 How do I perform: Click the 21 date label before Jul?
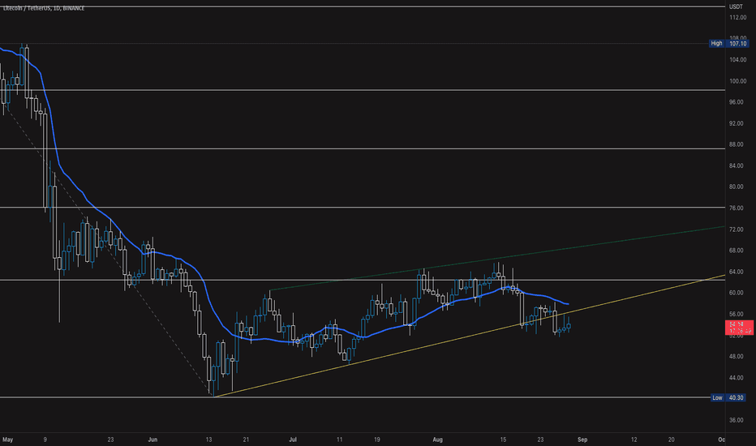(246, 440)
